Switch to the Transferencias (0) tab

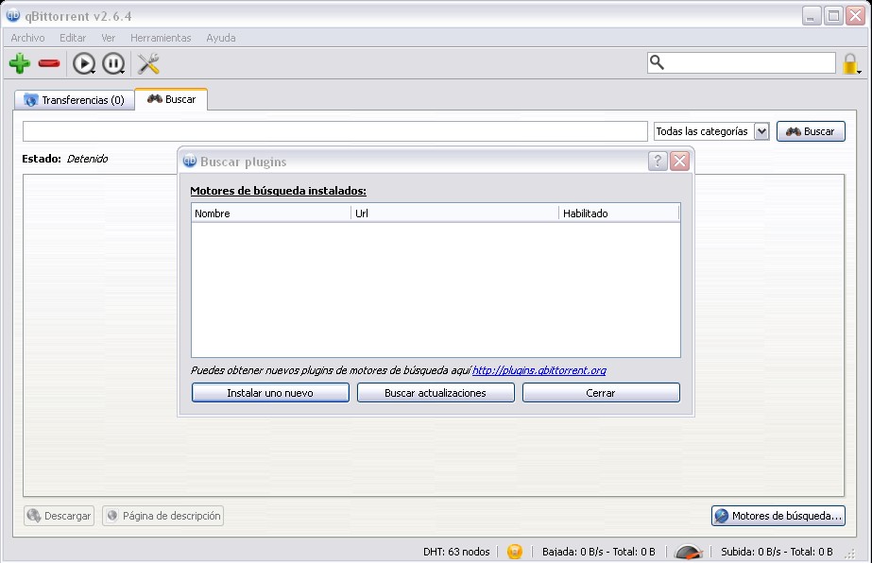point(75,100)
